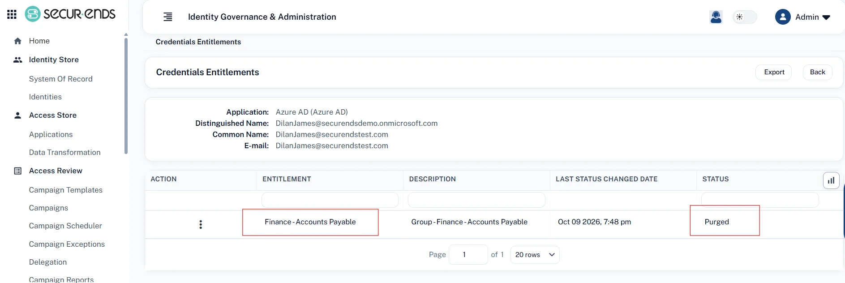Click the Access Store person icon
The width and height of the screenshot is (845, 283).
pyautogui.click(x=18, y=116)
